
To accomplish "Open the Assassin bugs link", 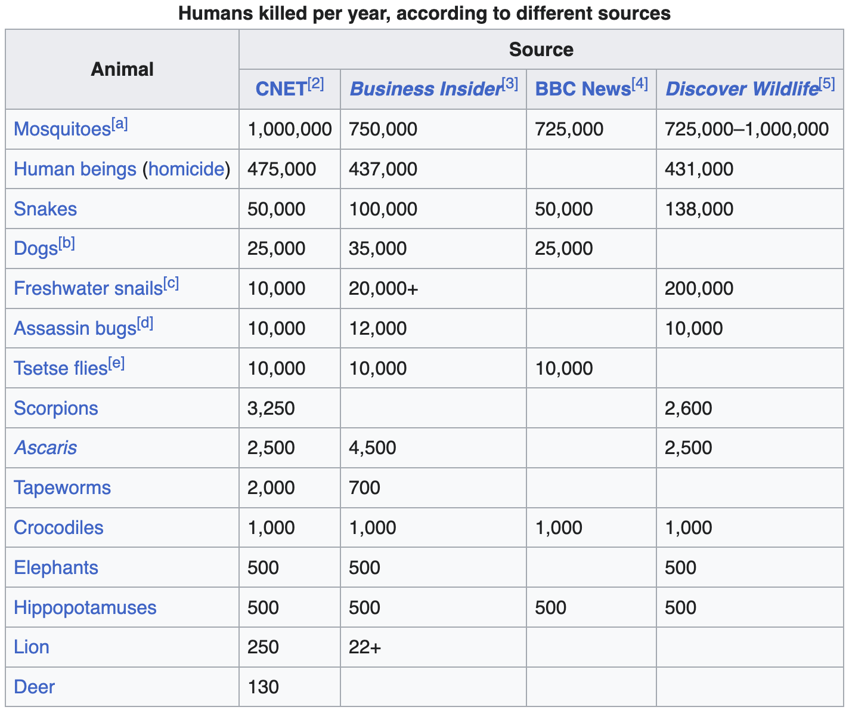I will click(x=75, y=329).
